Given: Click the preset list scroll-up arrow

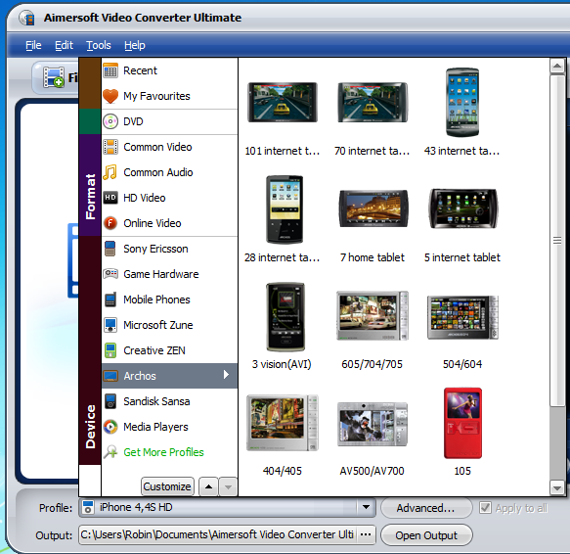Looking at the screenshot, I should tap(557, 67).
